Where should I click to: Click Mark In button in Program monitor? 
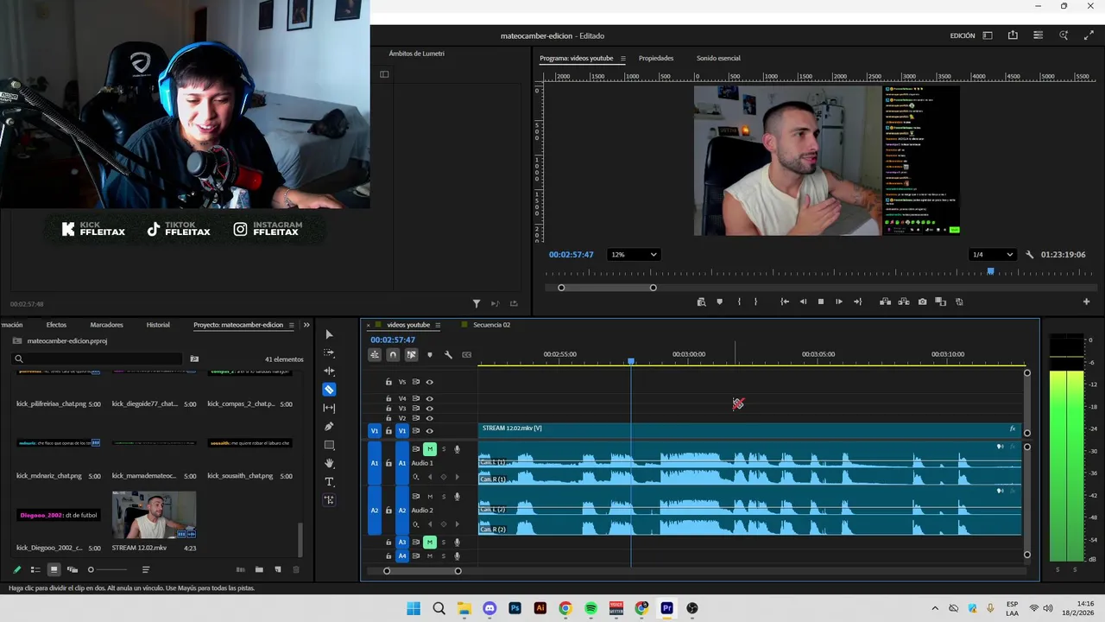pos(739,301)
